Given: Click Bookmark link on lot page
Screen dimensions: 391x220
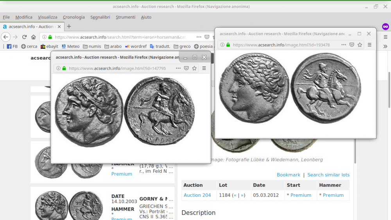Looking at the screenshot, I should [288, 175].
